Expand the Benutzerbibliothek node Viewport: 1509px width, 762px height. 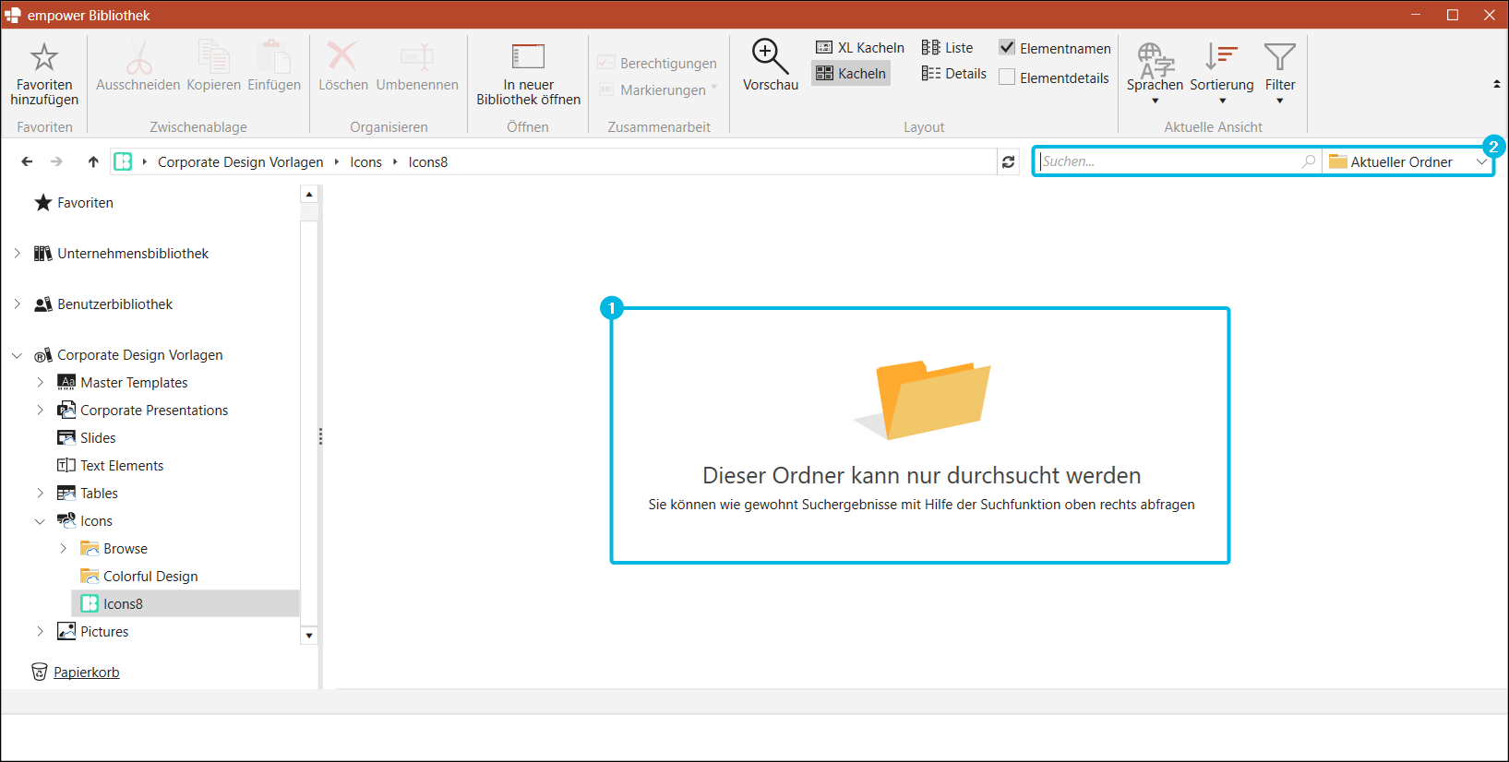click(x=17, y=304)
